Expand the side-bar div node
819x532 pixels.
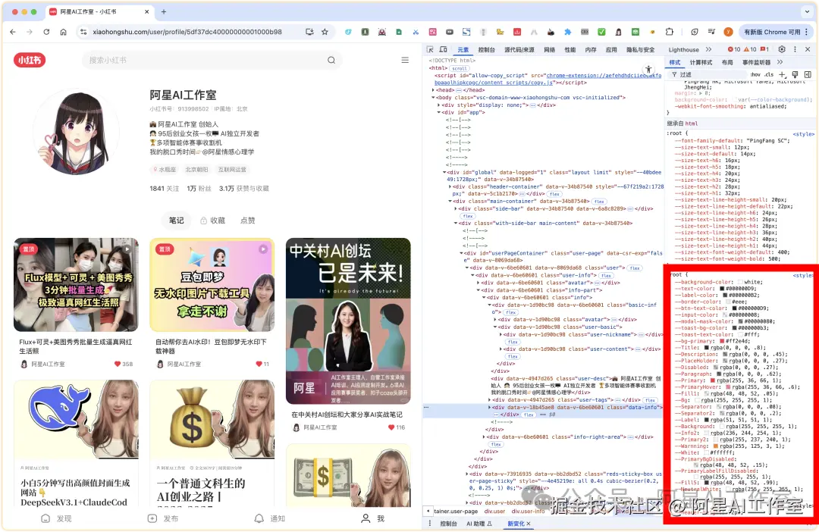(x=456, y=208)
